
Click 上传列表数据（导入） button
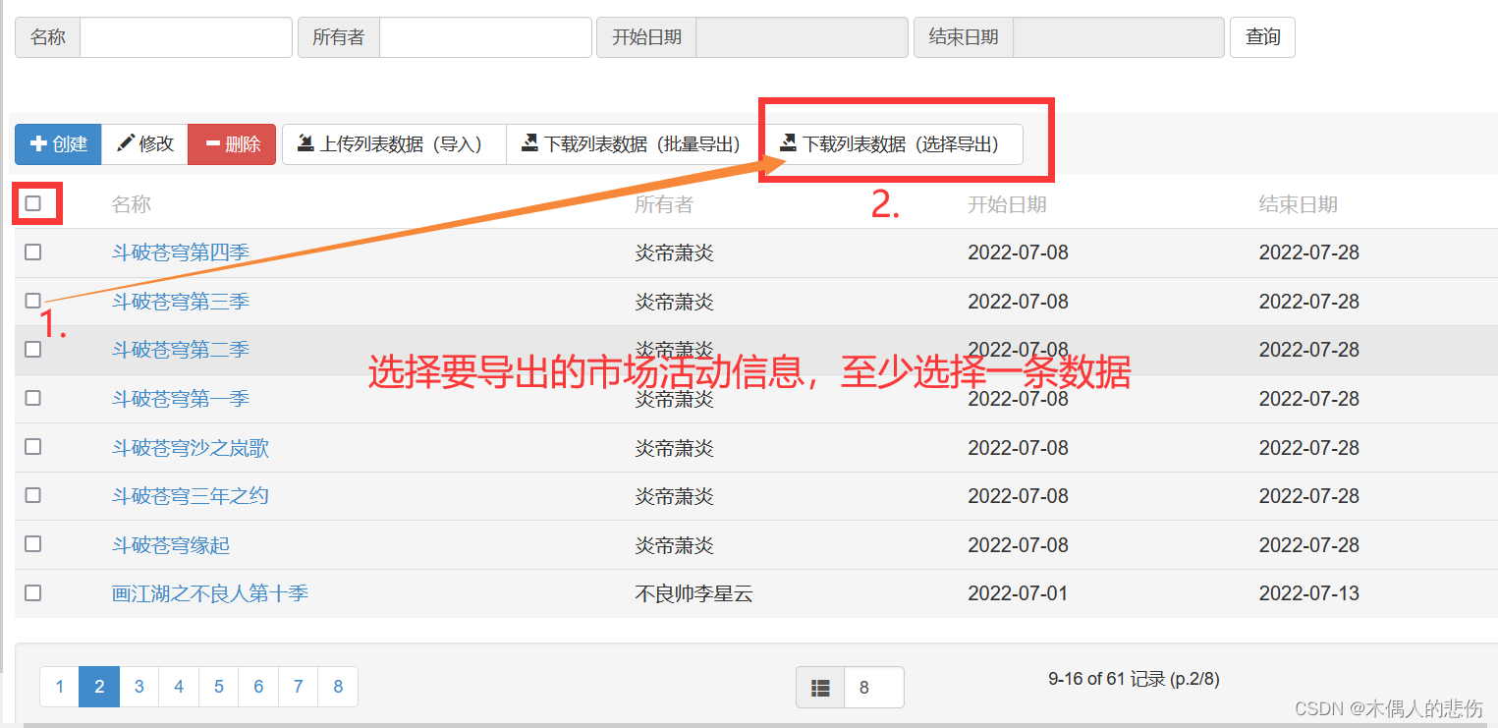tap(394, 144)
